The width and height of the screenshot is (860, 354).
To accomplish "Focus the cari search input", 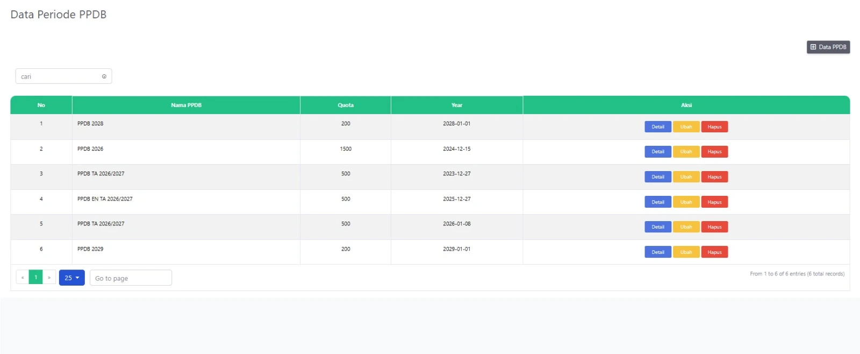I will 59,76.
